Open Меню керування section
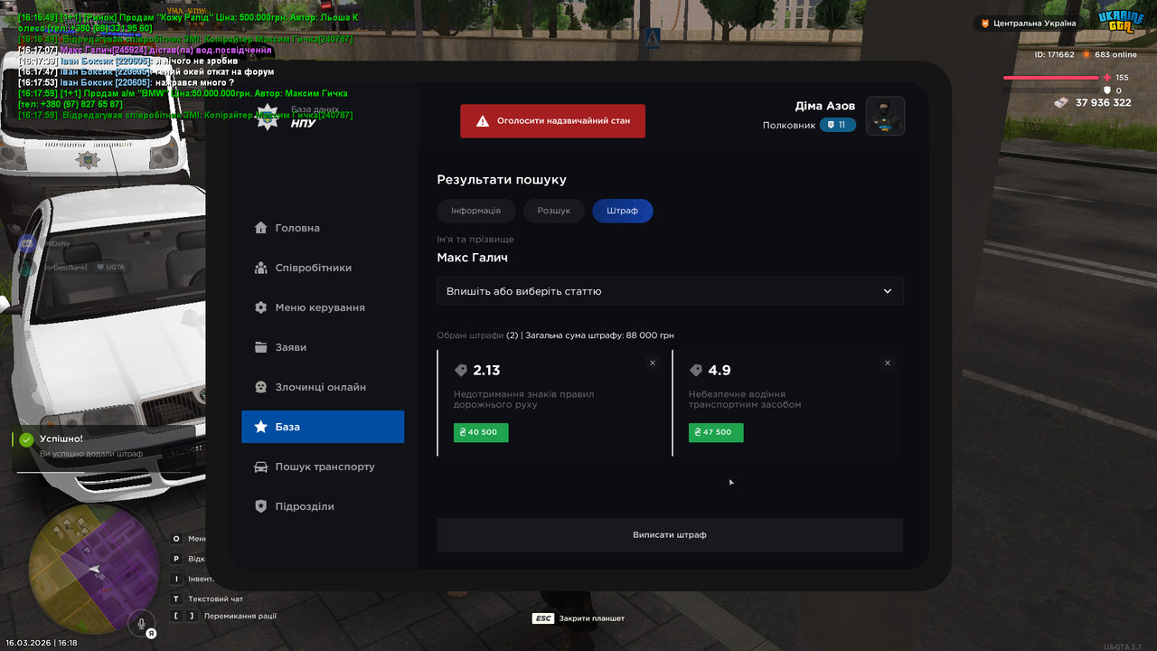 (x=323, y=307)
